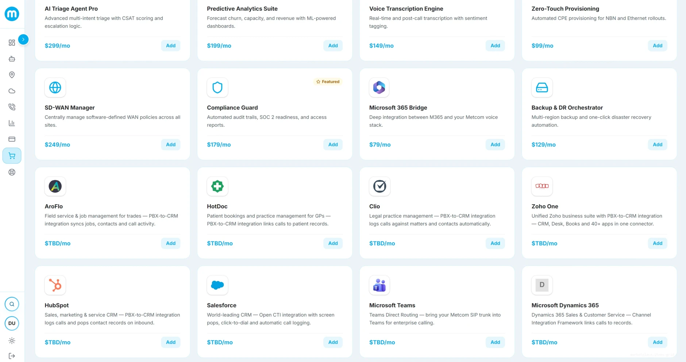Click the Compliance Guard title
686x362 pixels.
coord(232,108)
